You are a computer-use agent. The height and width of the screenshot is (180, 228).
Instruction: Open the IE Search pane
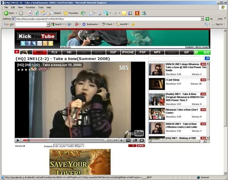tap(55, 13)
